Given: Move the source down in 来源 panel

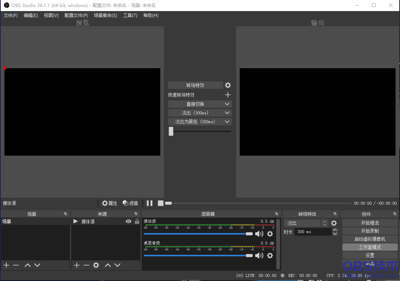Looking at the screenshot, I should (117, 265).
